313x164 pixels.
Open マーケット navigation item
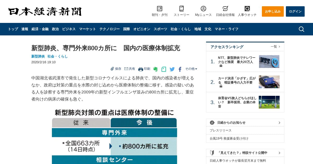[x=88, y=29]
